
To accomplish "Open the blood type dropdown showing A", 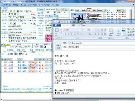I will [35, 23].
